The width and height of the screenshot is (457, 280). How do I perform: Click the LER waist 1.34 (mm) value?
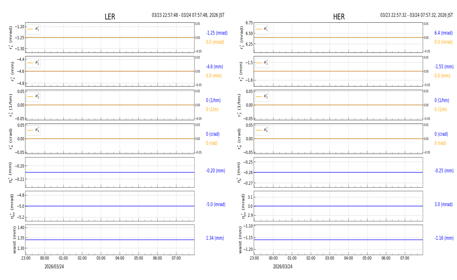[215, 238]
